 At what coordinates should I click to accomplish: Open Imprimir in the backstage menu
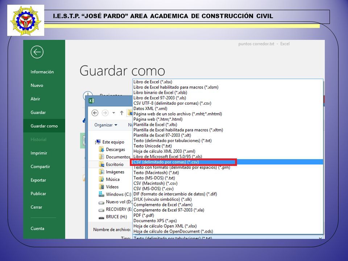tap(39, 153)
